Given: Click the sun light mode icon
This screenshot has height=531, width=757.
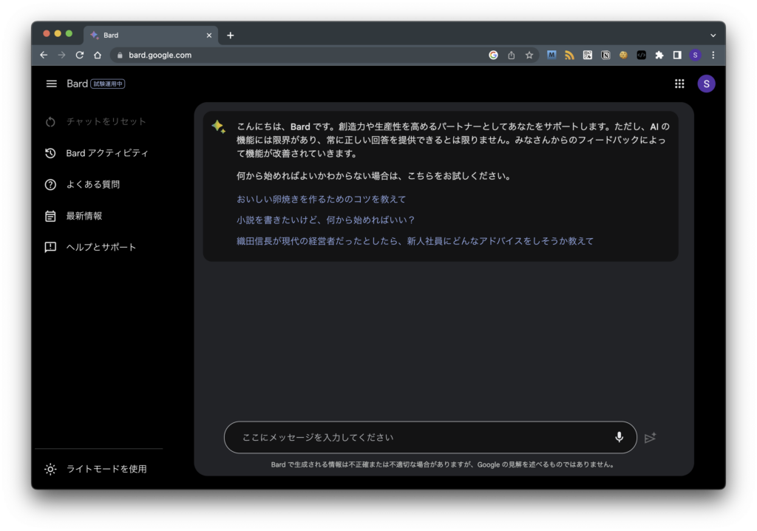Looking at the screenshot, I should (x=51, y=469).
